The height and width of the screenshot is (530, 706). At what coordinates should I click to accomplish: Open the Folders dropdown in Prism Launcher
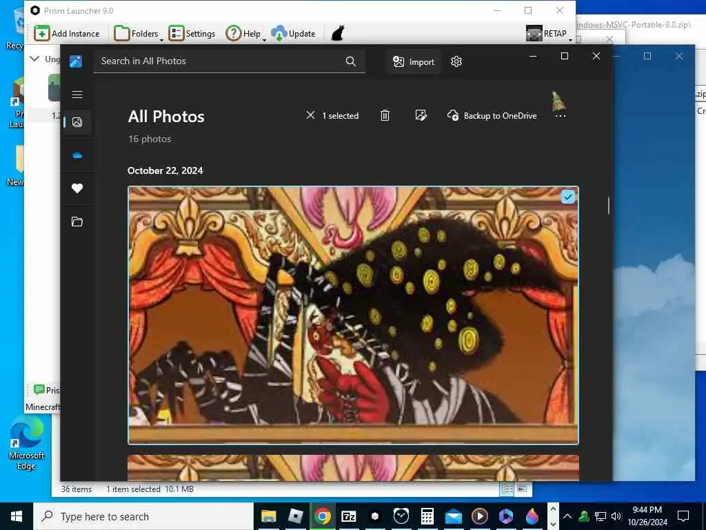point(138,33)
